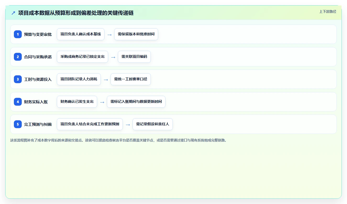Click the 完工预测与纠偏 step label
The width and height of the screenshot is (347, 204).
[38, 124]
